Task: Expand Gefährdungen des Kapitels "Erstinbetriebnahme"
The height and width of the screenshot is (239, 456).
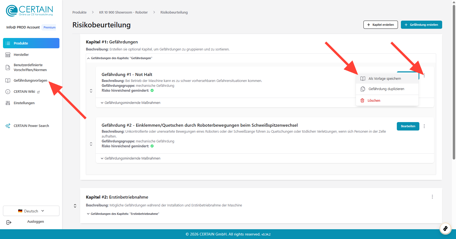Action: 123,214
